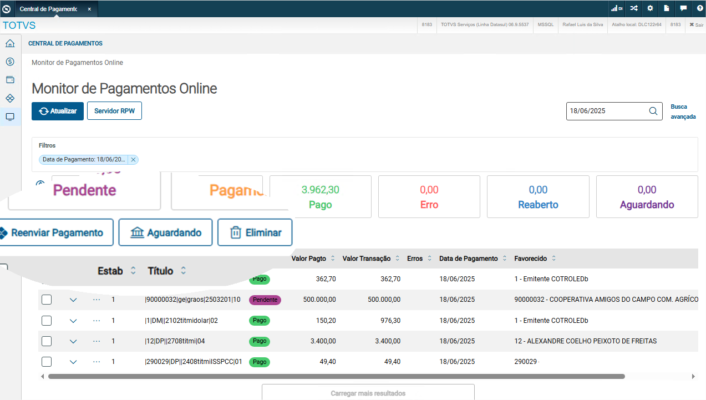Expand details of row 90000032 ge graos
The width and height of the screenshot is (706, 400).
73,300
